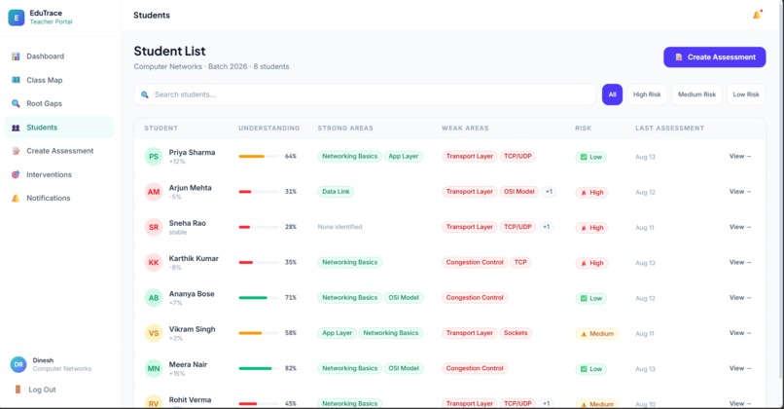Image resolution: width=784 pixels, height=409 pixels.
Task: Click 'None identified' in Sneha Rao's row
Action: pyautogui.click(x=340, y=227)
